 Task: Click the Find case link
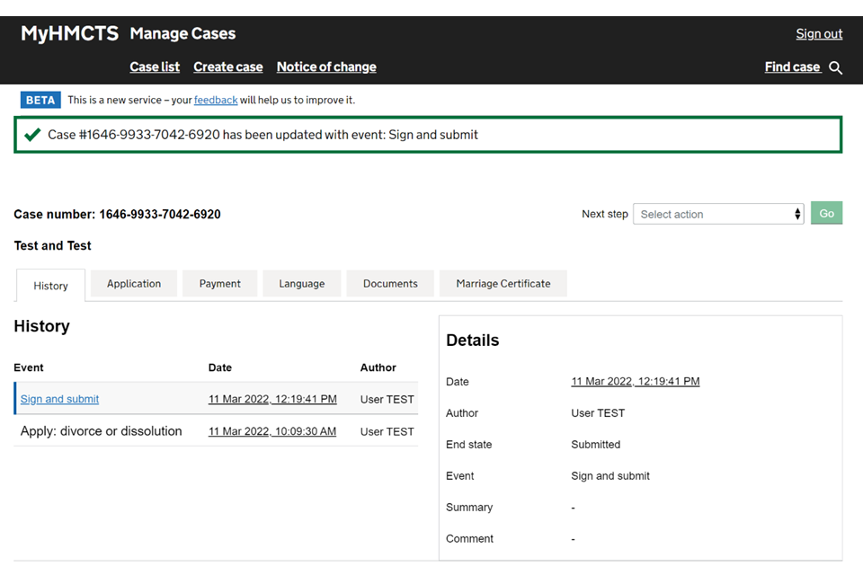[792, 67]
